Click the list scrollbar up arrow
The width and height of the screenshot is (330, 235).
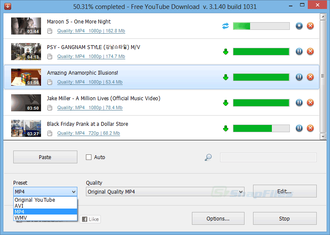tap(323, 17)
